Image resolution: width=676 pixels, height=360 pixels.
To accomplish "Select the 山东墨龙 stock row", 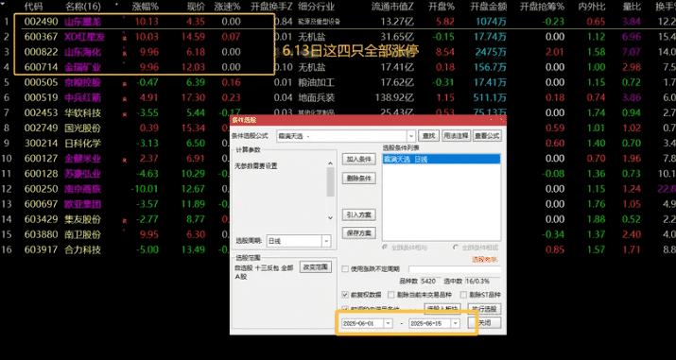I will click(x=338, y=22).
